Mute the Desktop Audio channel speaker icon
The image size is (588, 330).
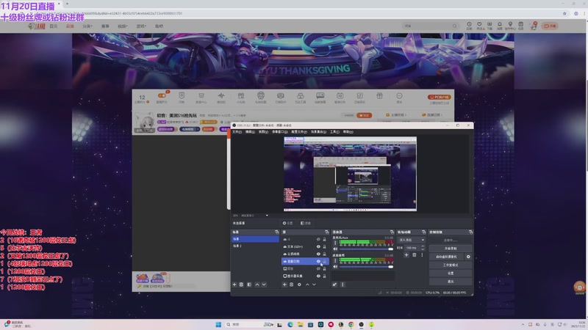pyautogui.click(x=335, y=267)
